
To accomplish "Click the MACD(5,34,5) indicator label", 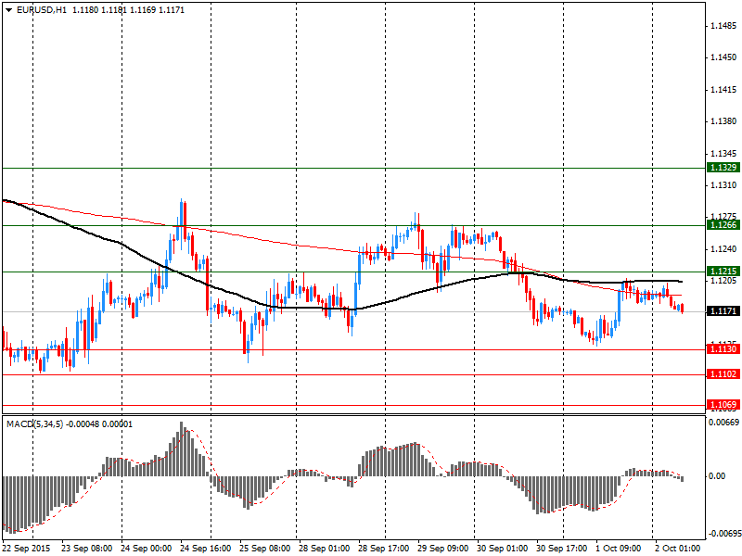I will coord(34,424).
